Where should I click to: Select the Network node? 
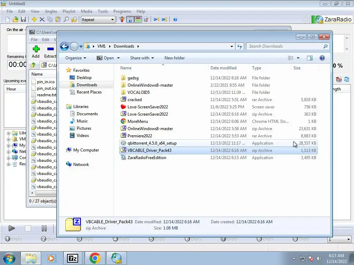pos(81,165)
